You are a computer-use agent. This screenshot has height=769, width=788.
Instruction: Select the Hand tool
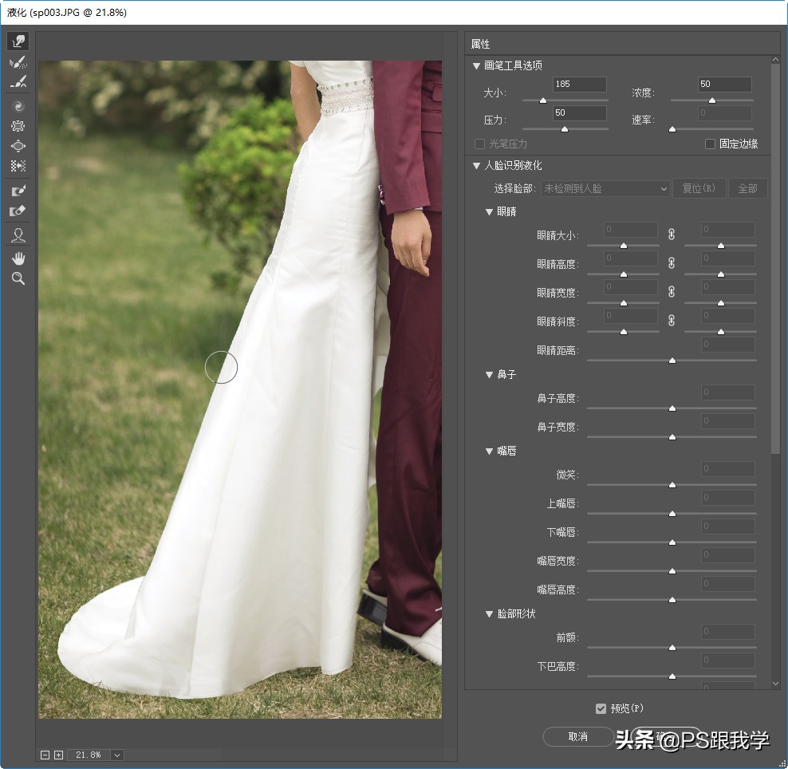pos(18,258)
